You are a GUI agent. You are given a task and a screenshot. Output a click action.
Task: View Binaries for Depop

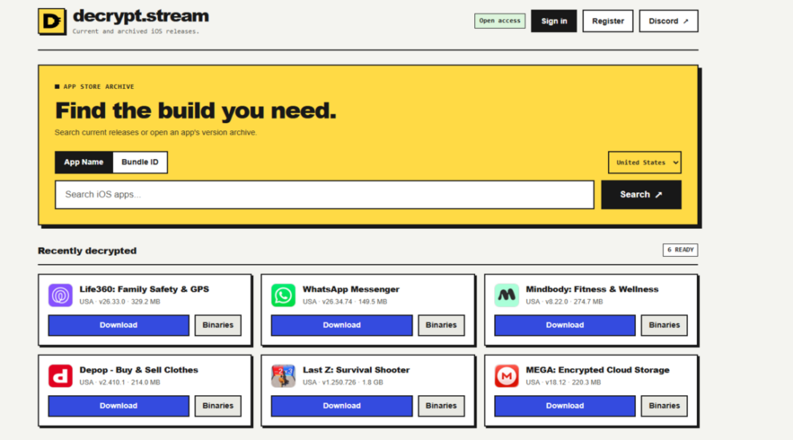tap(218, 406)
